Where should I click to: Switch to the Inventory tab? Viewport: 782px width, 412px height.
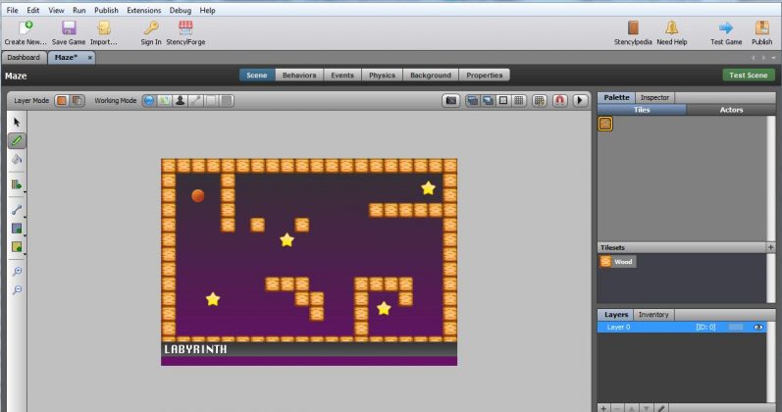pyautogui.click(x=653, y=315)
